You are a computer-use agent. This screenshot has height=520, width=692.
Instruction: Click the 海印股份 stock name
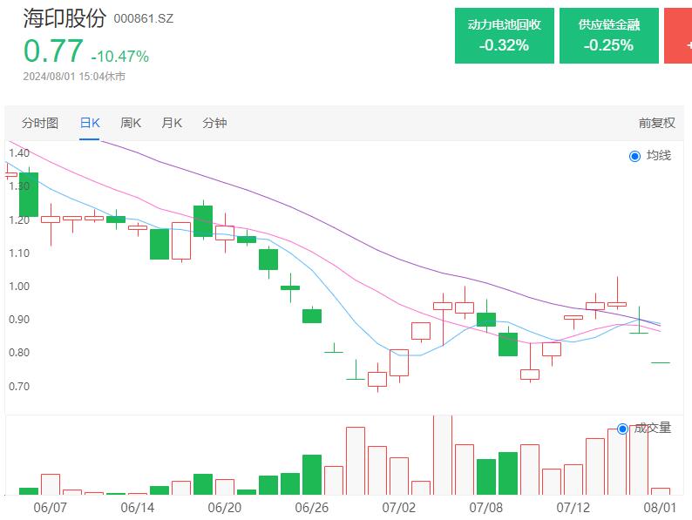point(64,17)
